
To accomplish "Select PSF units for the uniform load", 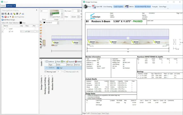I will [x=58, y=68].
